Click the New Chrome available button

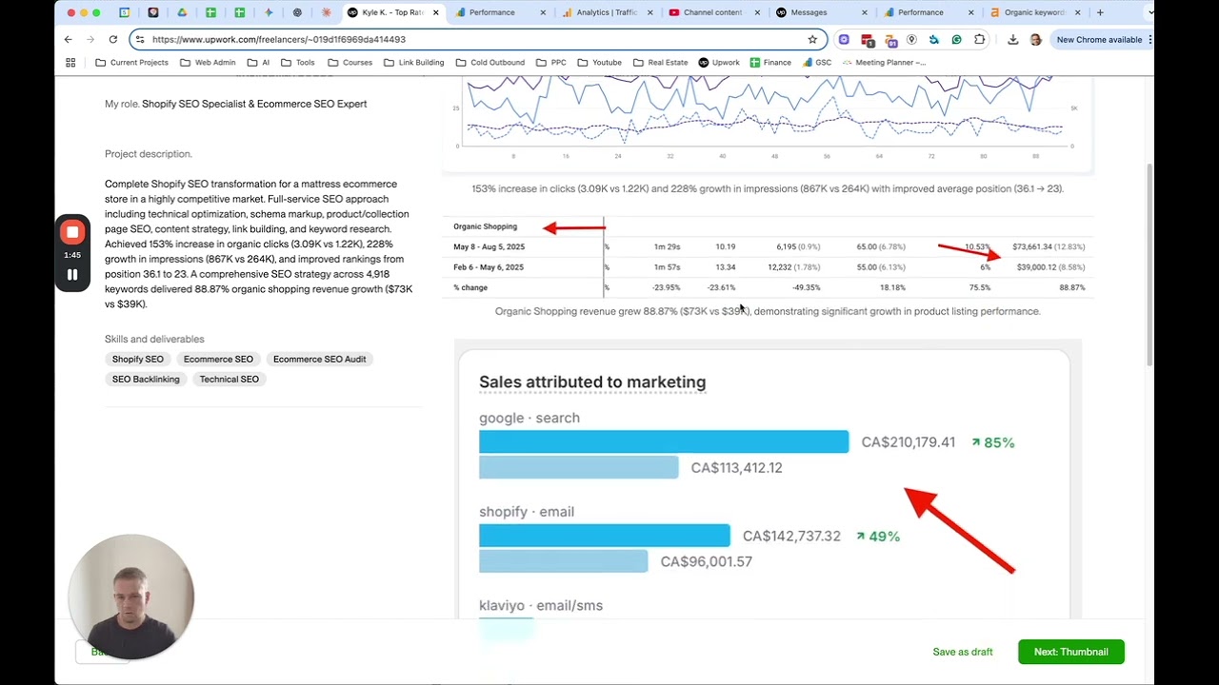click(1099, 39)
